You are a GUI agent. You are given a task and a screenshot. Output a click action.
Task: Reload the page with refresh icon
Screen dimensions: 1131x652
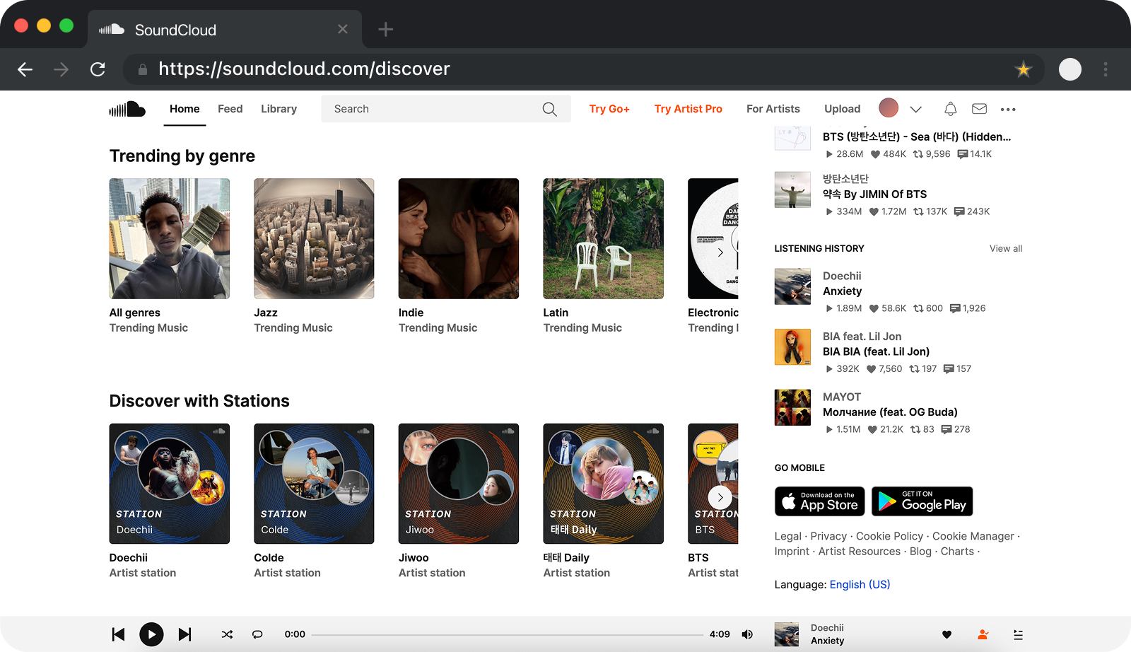98,69
